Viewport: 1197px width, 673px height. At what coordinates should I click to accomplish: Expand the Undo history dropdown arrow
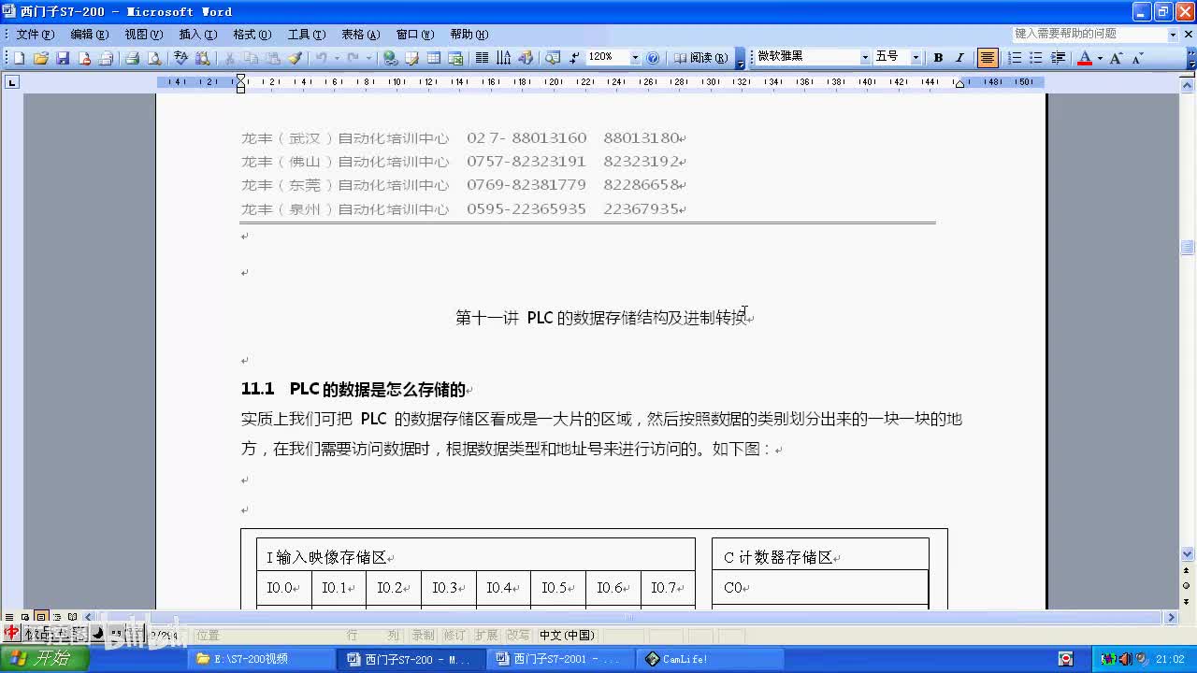[x=336, y=58]
